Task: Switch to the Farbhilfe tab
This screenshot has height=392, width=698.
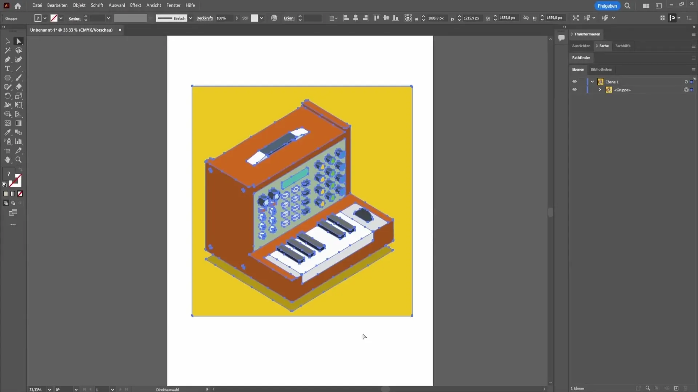Action: click(x=623, y=46)
